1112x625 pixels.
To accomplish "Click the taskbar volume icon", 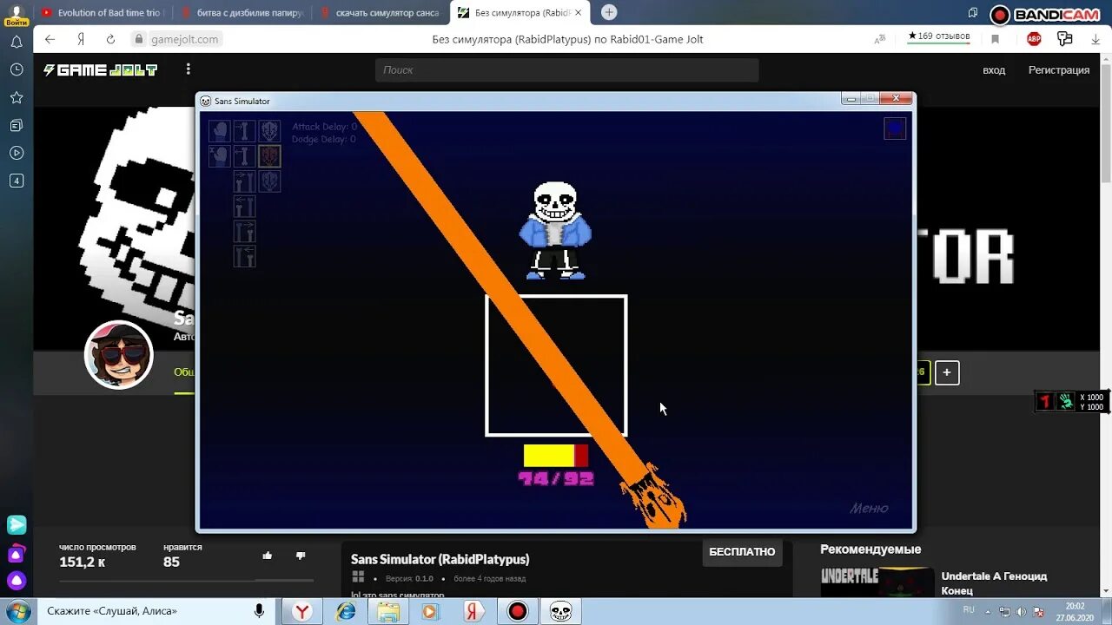I will pyautogui.click(x=1022, y=611).
